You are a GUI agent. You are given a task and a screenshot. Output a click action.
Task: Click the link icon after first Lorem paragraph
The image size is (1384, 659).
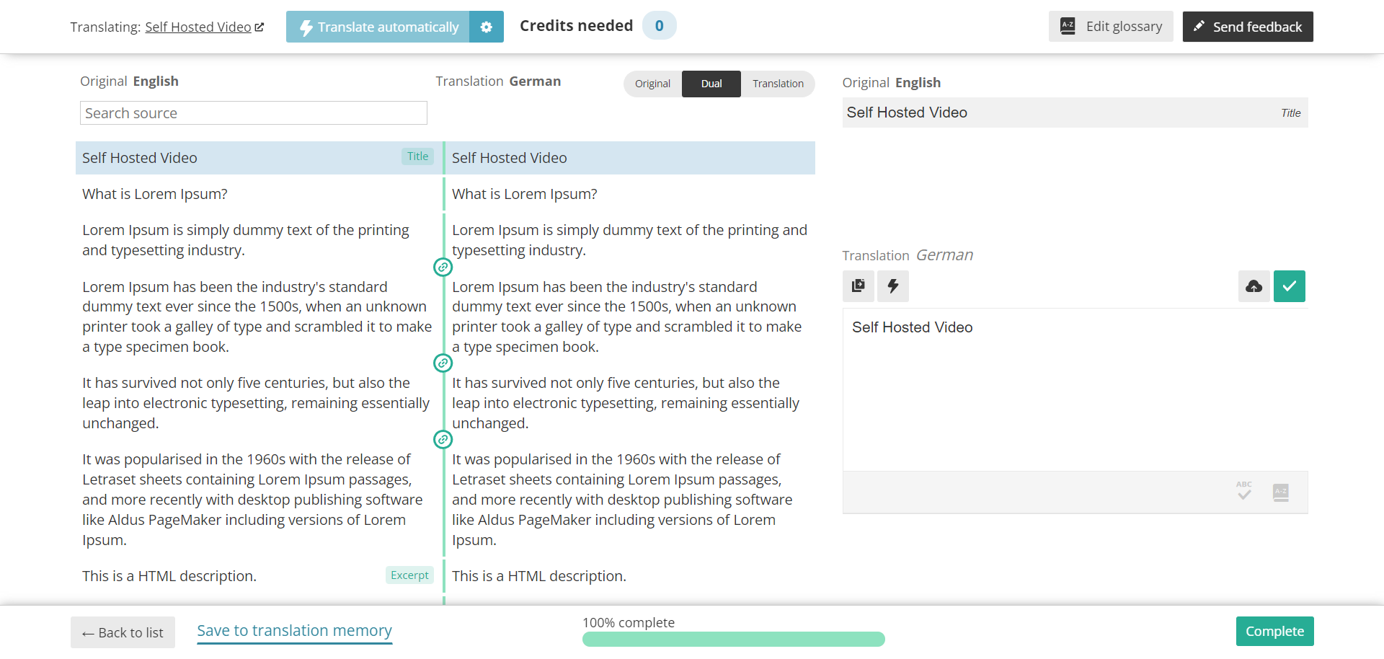pos(443,267)
